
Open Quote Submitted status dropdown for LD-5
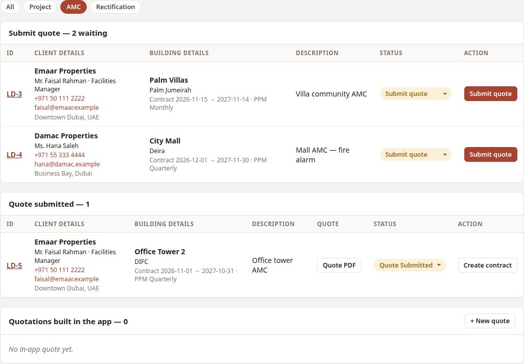(x=410, y=265)
